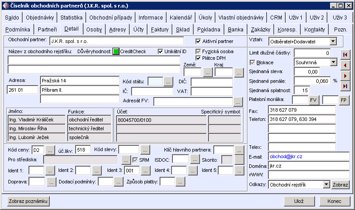Open the Blokace Souhrnná dropdown
This screenshot has height=210, width=355.
(x=333, y=62)
